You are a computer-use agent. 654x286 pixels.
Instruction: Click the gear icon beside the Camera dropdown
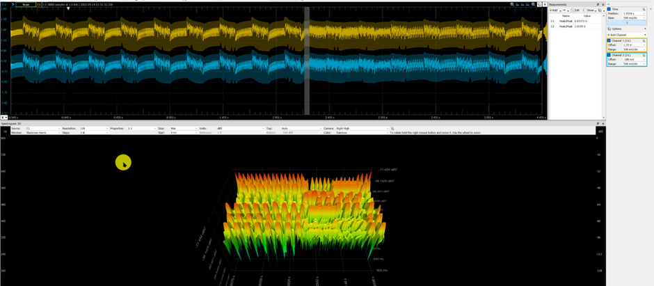pyautogui.click(x=393, y=129)
